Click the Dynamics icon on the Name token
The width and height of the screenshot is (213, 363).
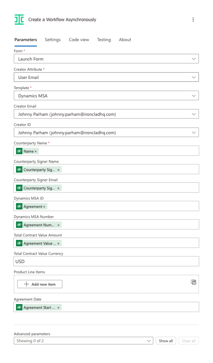[19, 151]
